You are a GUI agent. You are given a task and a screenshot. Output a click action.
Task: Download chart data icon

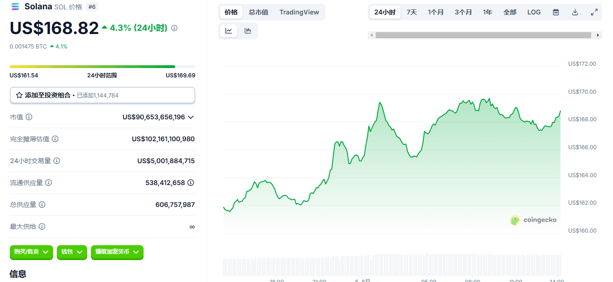575,12
